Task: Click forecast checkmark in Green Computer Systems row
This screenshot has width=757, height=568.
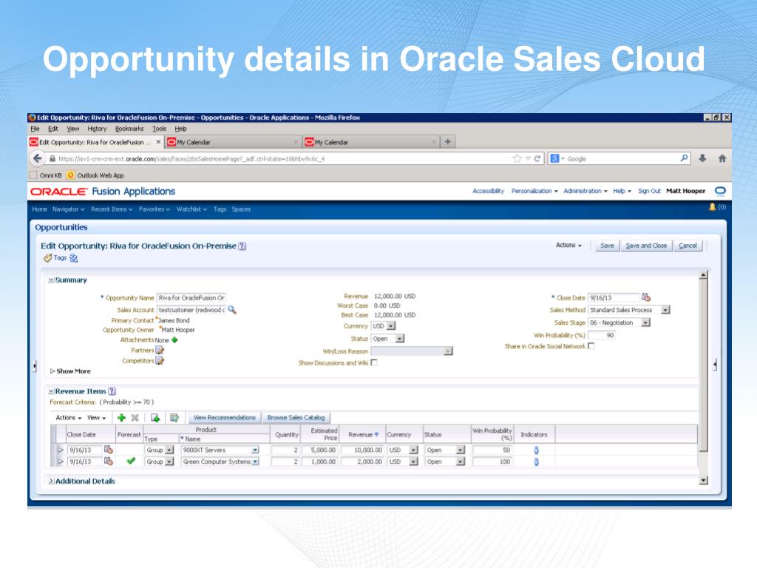Action: pyautogui.click(x=130, y=461)
